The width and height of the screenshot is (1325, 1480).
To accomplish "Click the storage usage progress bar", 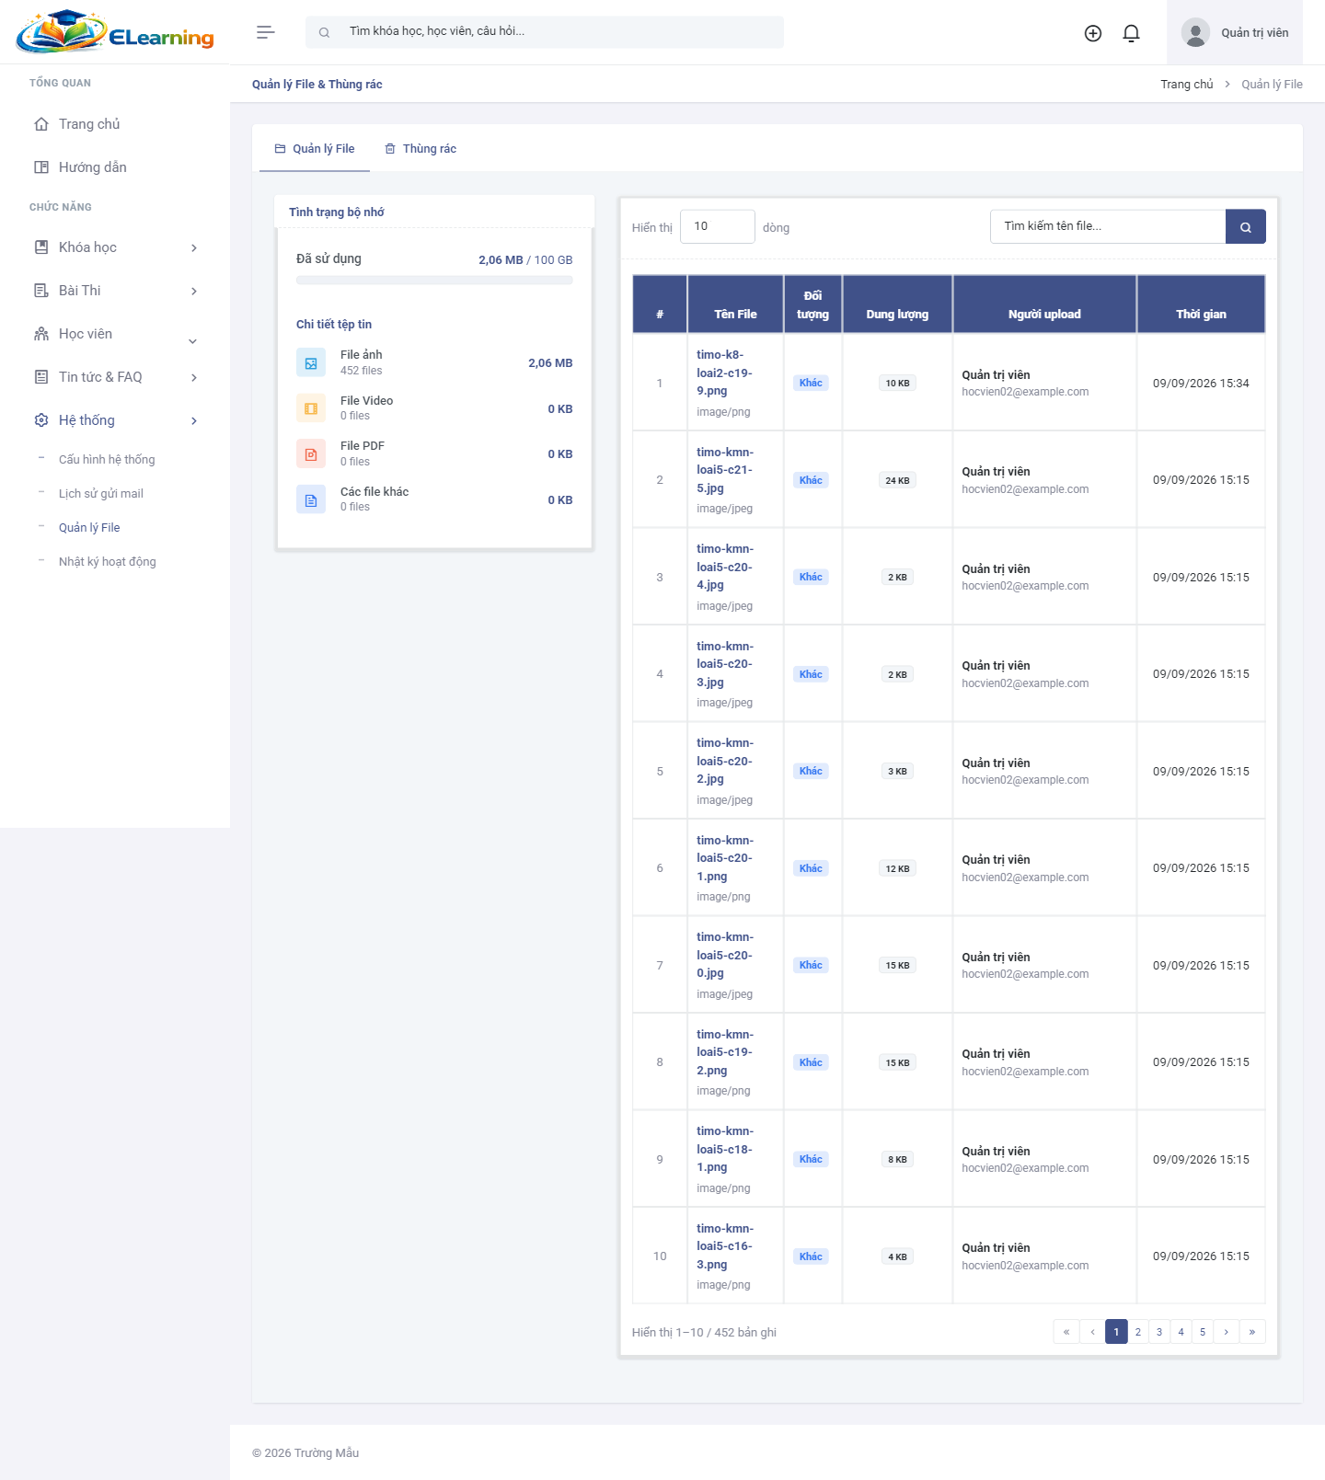I will [x=434, y=281].
